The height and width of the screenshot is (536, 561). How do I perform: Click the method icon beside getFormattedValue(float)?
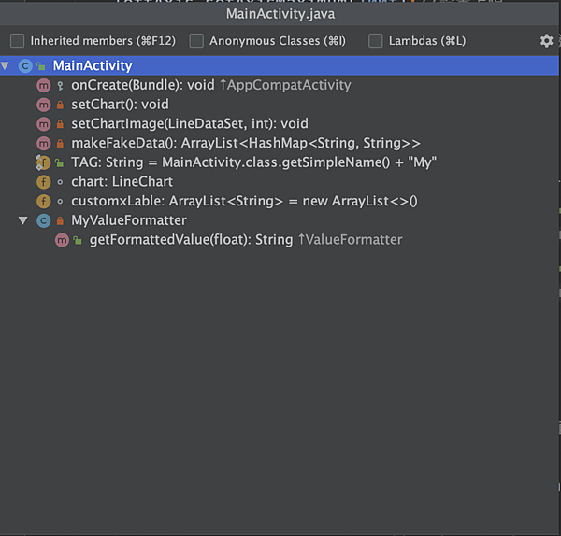62,240
